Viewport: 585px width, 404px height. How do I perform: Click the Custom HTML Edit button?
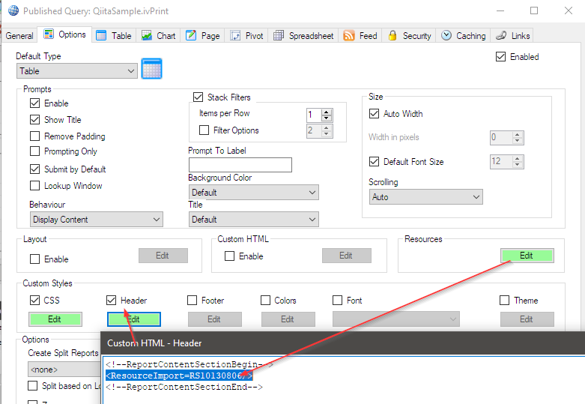347,256
